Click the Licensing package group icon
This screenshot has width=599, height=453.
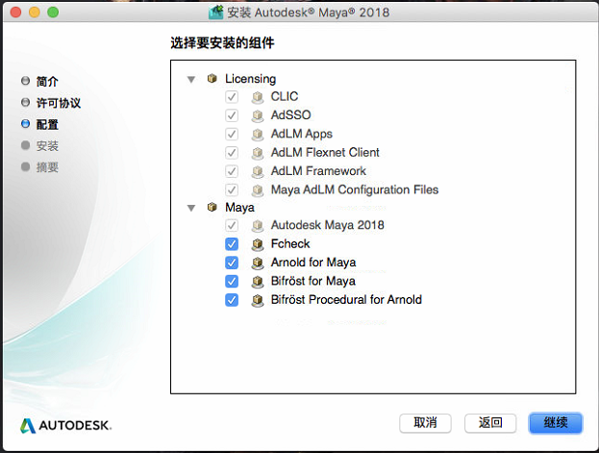coord(212,78)
